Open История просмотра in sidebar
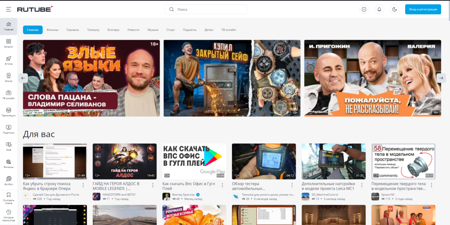Image resolution: width=450 pixels, height=225 pixels. click(8, 215)
